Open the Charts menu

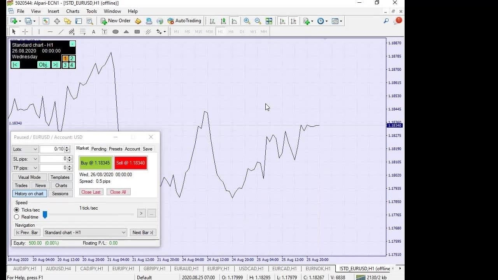[x=72, y=11]
